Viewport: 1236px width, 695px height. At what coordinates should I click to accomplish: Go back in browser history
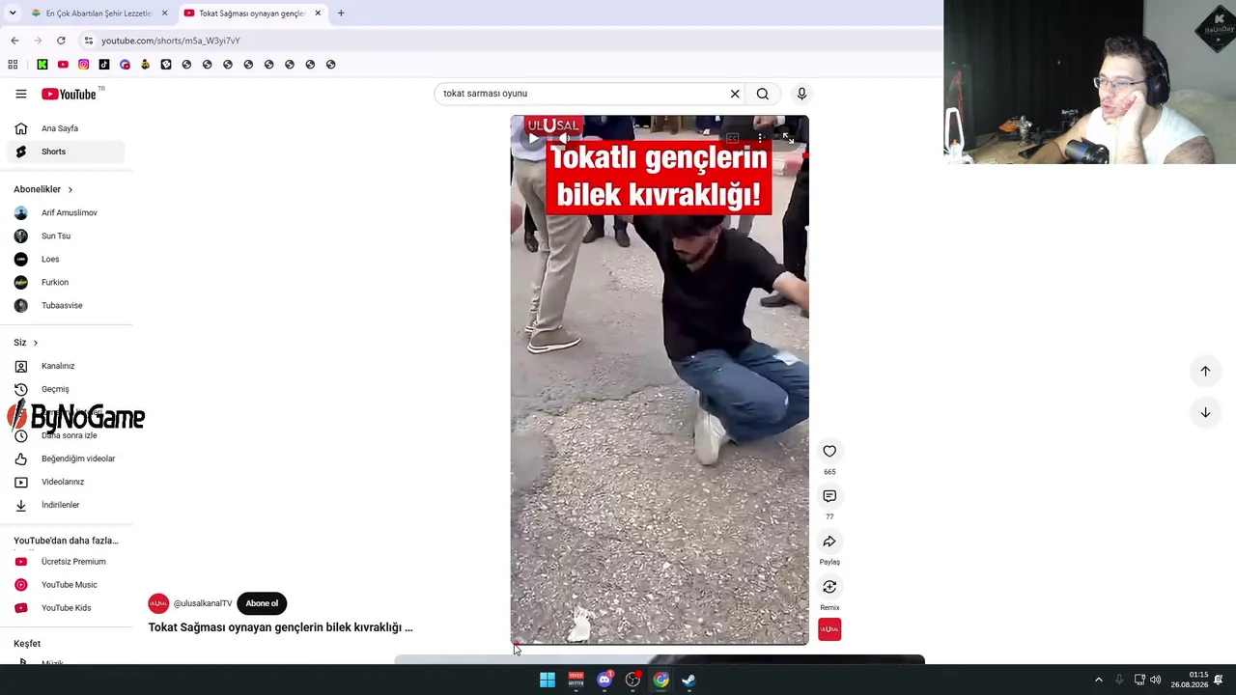(14, 41)
